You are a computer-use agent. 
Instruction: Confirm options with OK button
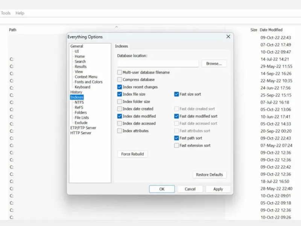[x=162, y=189]
